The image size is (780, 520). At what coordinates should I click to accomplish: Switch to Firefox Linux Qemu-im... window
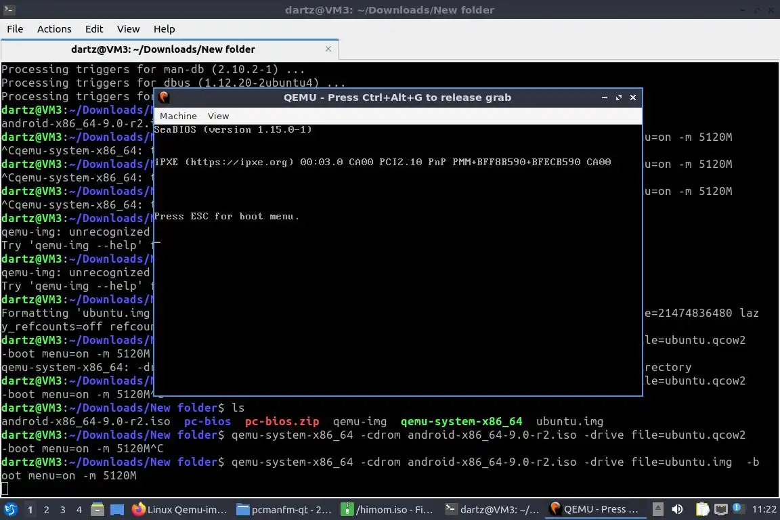pyautogui.click(x=179, y=510)
